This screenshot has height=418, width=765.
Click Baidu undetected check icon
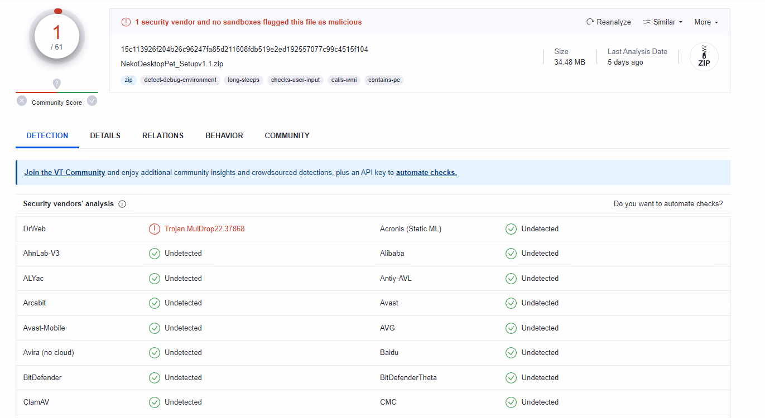511,353
